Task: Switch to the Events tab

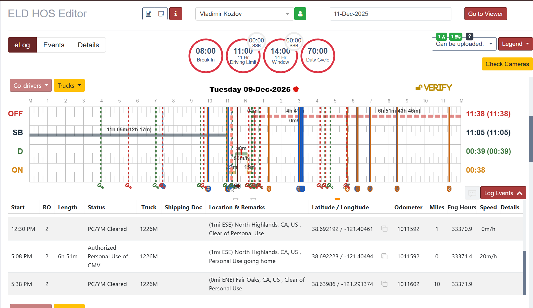Action: tap(54, 45)
